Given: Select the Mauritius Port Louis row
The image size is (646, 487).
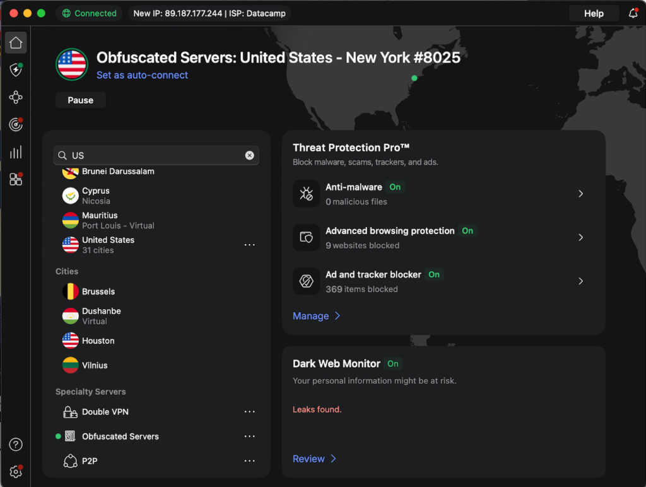Looking at the screenshot, I should tap(156, 220).
